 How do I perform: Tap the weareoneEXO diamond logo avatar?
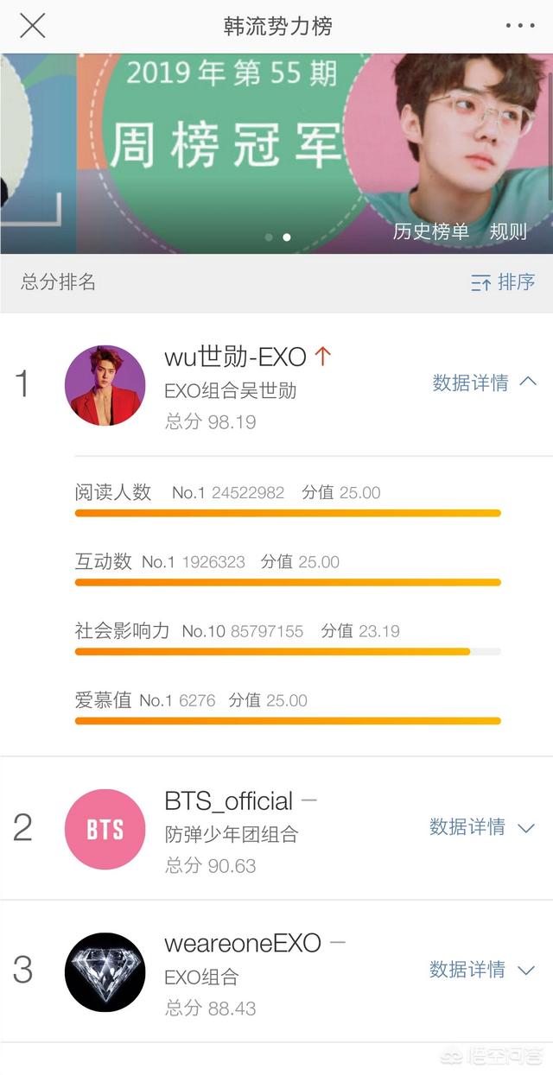(x=105, y=971)
